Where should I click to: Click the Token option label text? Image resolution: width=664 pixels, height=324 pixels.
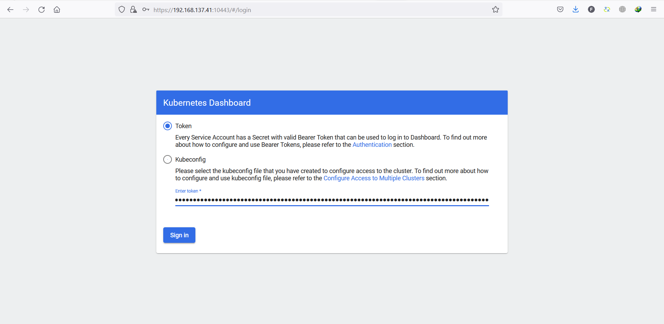point(183,126)
